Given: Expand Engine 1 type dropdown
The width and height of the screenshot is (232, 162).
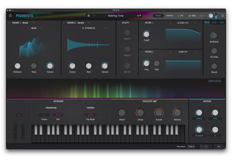Looking at the screenshot, I should coord(34,23).
